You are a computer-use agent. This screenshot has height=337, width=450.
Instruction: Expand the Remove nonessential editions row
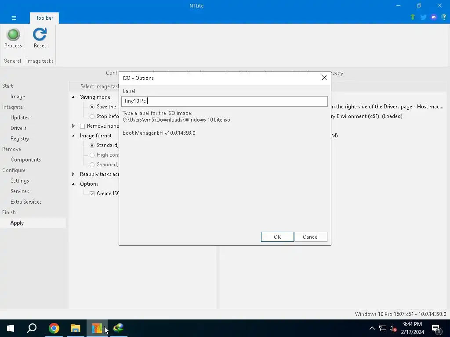click(73, 126)
